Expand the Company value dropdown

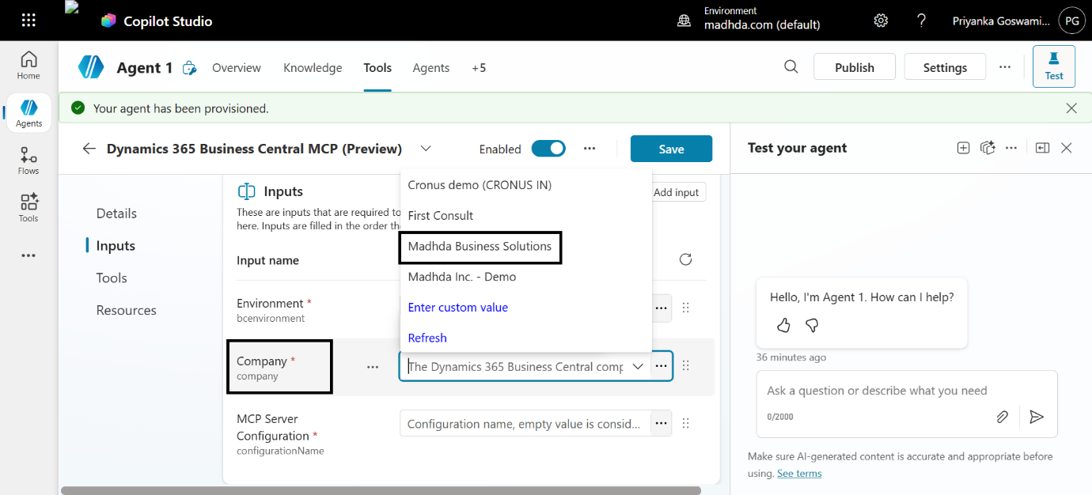(x=638, y=366)
